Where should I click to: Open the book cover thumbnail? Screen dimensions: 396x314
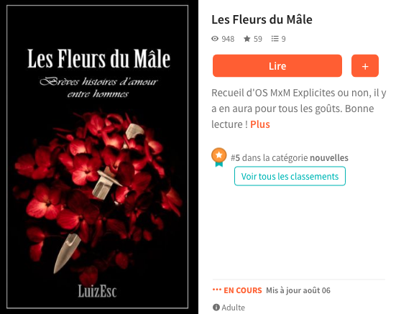[x=99, y=157]
